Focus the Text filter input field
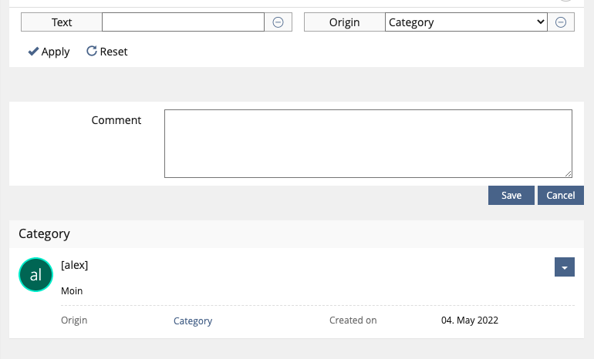594x359 pixels. (x=183, y=22)
